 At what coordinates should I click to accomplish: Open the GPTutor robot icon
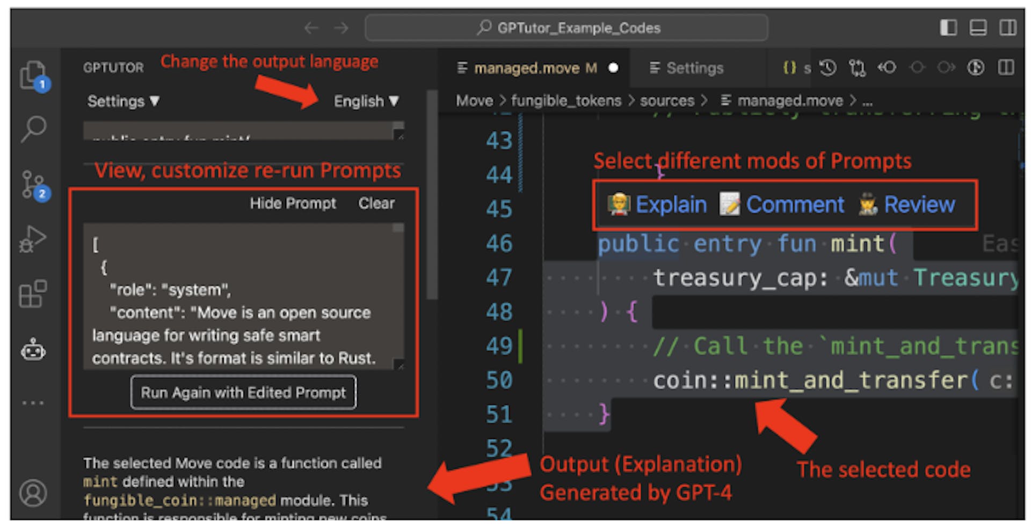33,350
